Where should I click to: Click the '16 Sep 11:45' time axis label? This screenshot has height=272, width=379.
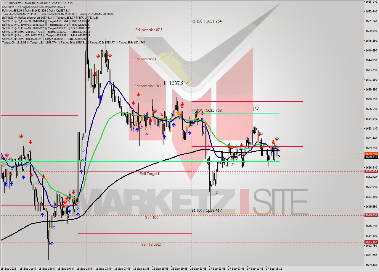142,269
